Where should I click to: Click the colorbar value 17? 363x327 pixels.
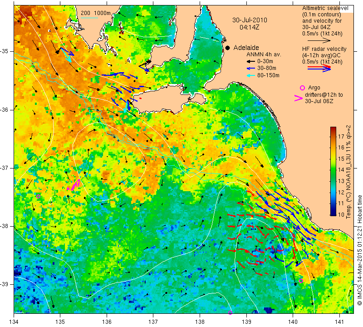pos(341,137)
